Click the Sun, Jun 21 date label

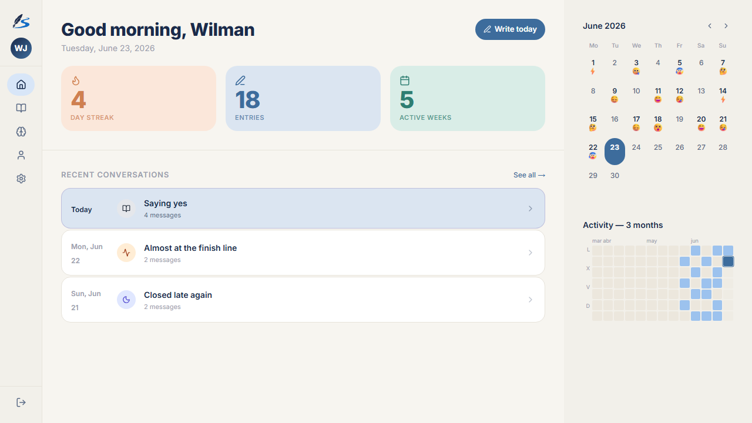(x=86, y=300)
